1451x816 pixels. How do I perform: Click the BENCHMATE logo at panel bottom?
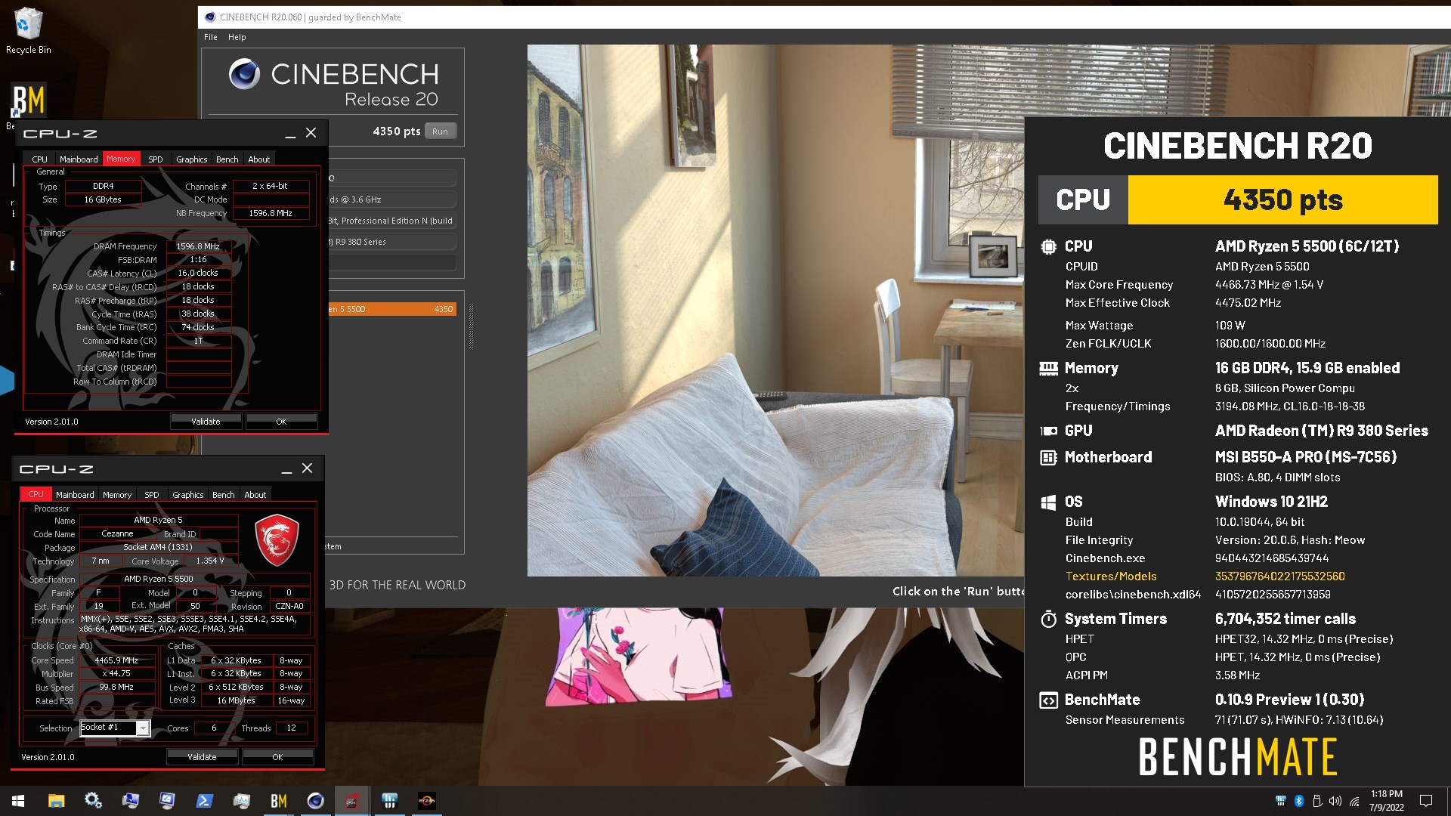pyautogui.click(x=1238, y=757)
